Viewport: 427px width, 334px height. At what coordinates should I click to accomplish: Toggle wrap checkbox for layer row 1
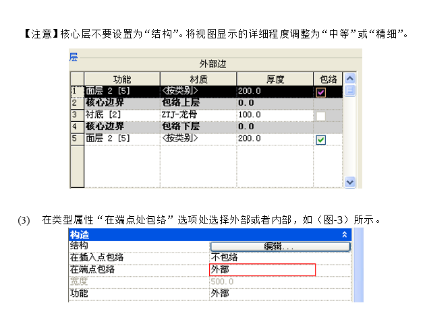(321, 92)
